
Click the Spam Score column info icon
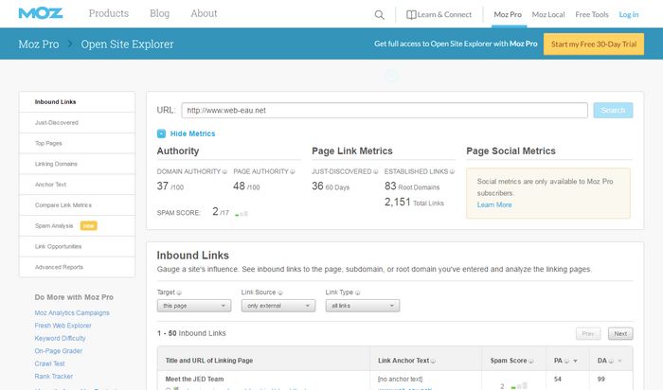pyautogui.click(x=531, y=361)
